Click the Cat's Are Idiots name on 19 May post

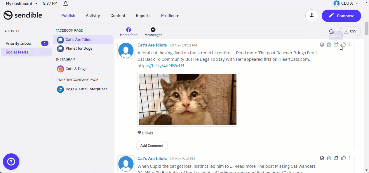coord(152,158)
